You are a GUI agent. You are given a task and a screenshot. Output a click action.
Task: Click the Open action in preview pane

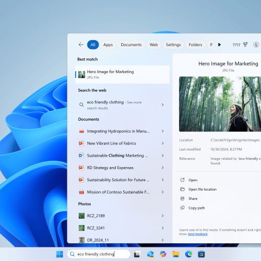point(193,180)
